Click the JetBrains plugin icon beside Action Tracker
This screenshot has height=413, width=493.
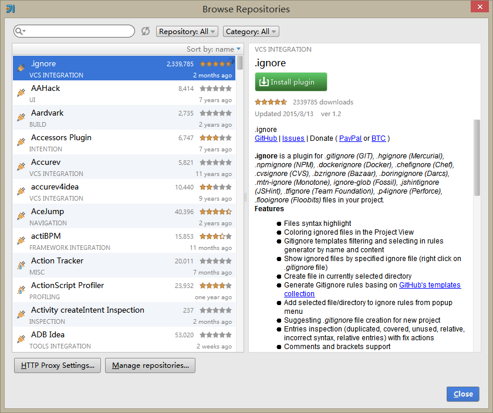(x=21, y=265)
